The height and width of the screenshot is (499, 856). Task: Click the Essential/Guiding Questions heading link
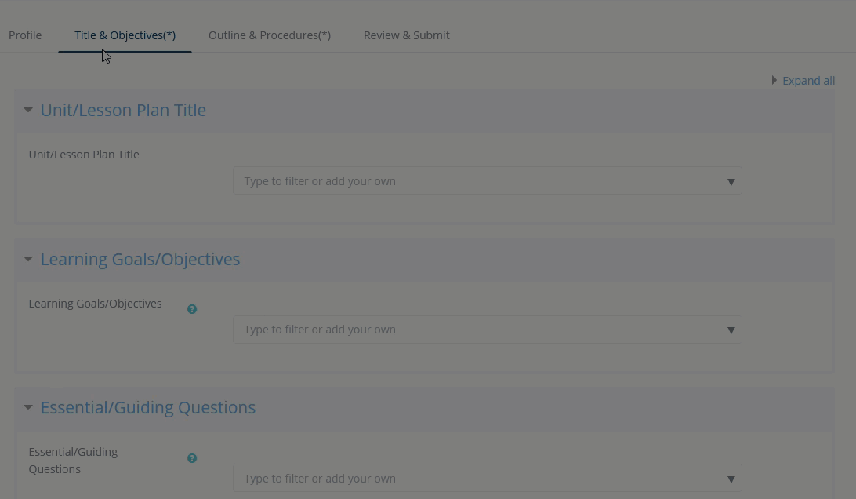[148, 407]
